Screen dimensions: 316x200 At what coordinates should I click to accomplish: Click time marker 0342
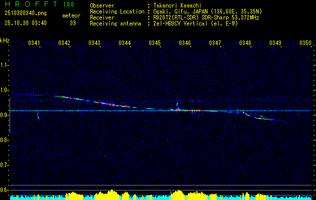pyautogui.click(x=64, y=42)
